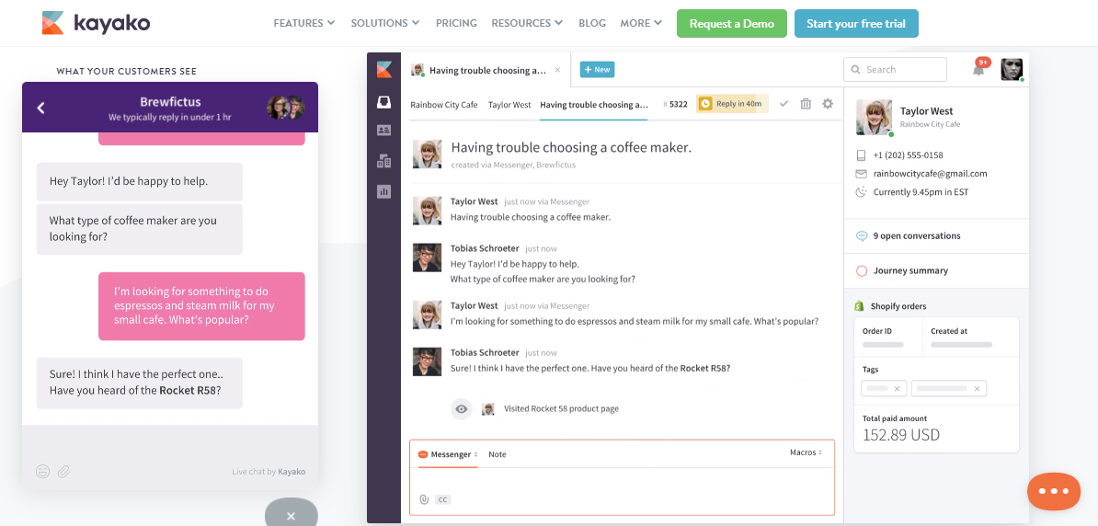The image size is (1098, 526).
Task: Click '9 open conversations' text
Action: tap(917, 236)
